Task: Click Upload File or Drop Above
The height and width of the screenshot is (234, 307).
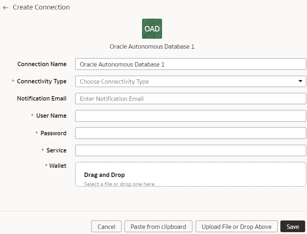Action: (236, 226)
